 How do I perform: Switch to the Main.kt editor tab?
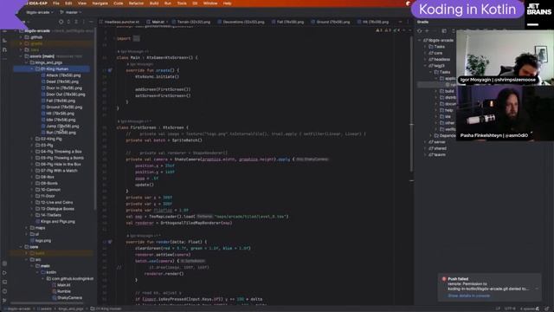[157, 22]
